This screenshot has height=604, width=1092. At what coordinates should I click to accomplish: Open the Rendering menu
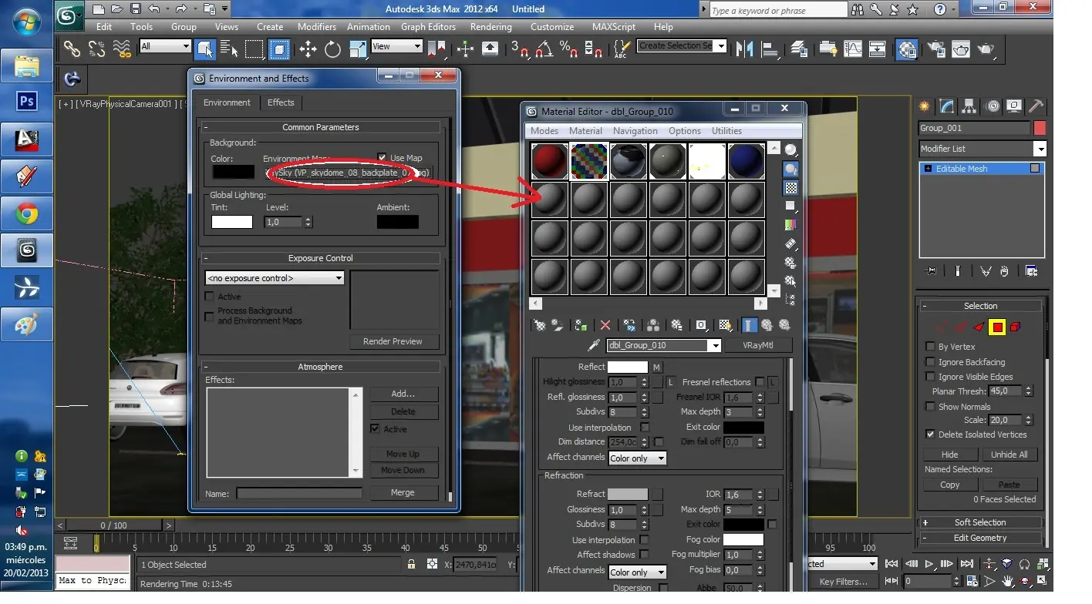click(x=491, y=26)
